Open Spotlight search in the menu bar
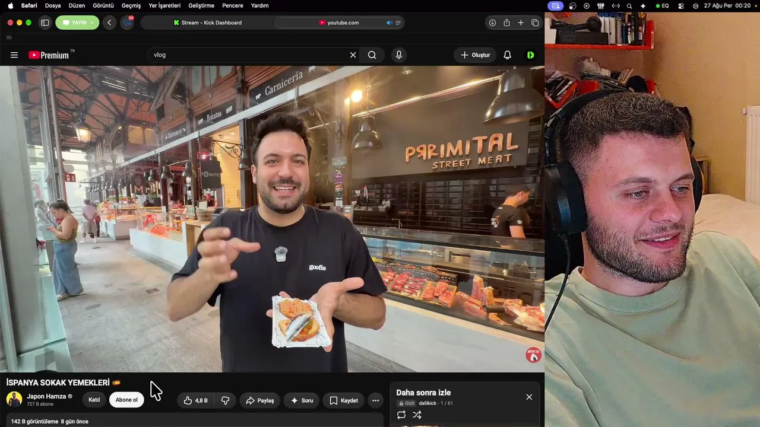760x427 pixels. click(629, 6)
